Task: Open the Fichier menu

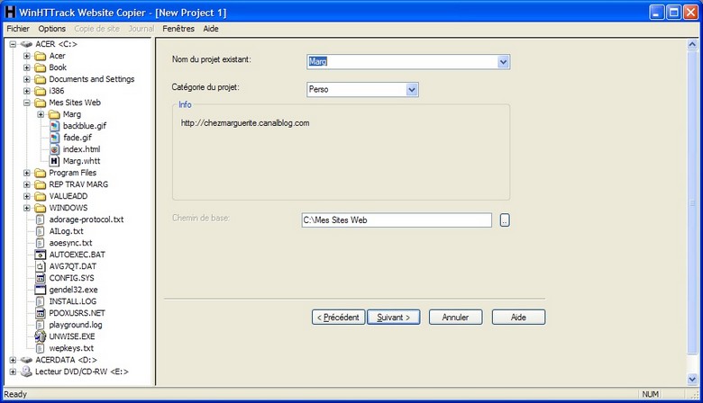Action: click(x=18, y=29)
